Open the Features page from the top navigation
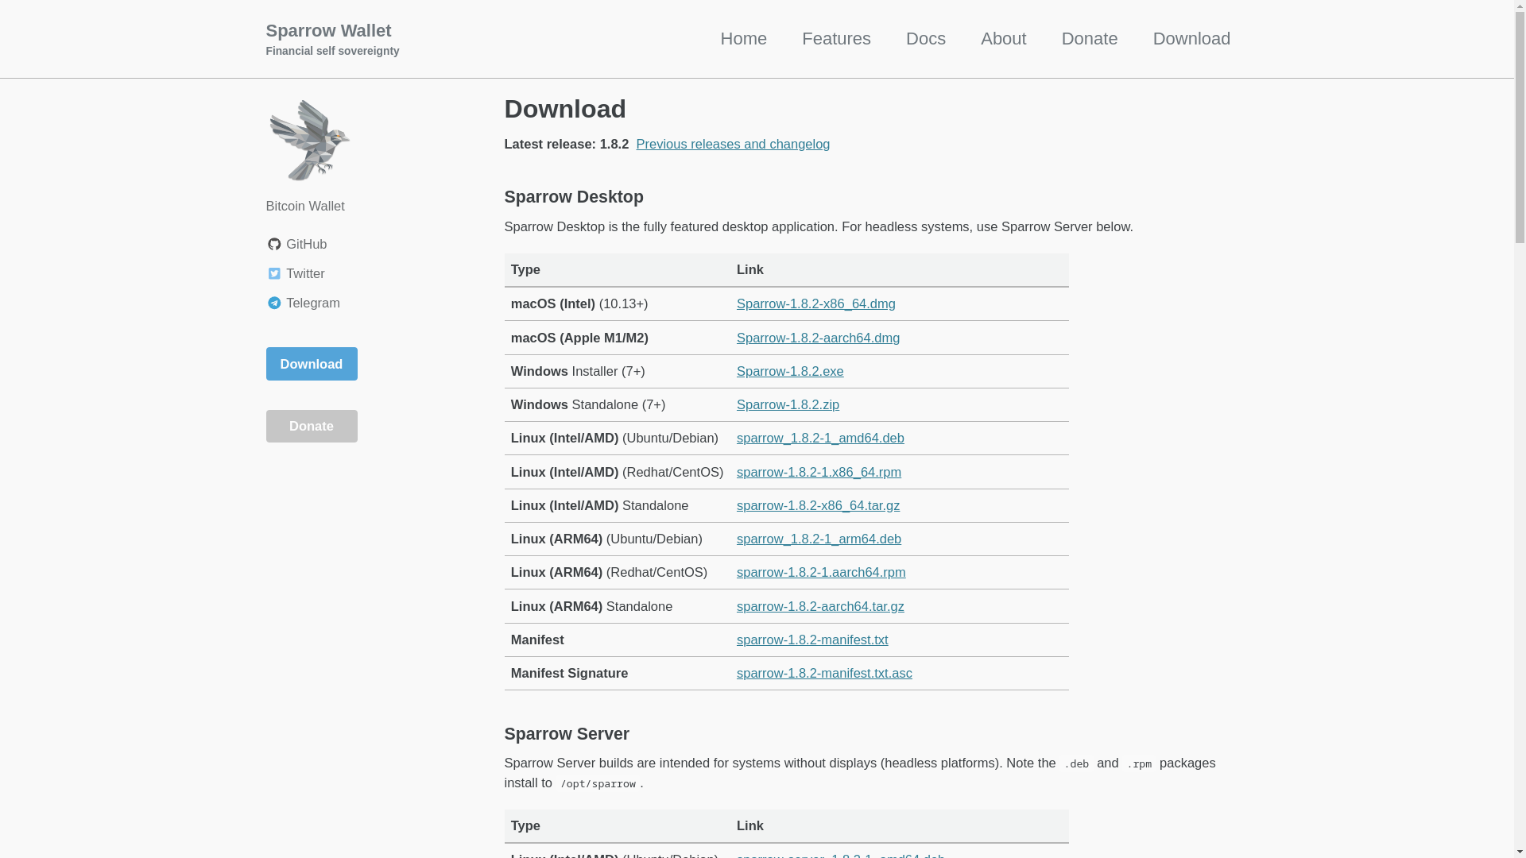 coord(835,39)
